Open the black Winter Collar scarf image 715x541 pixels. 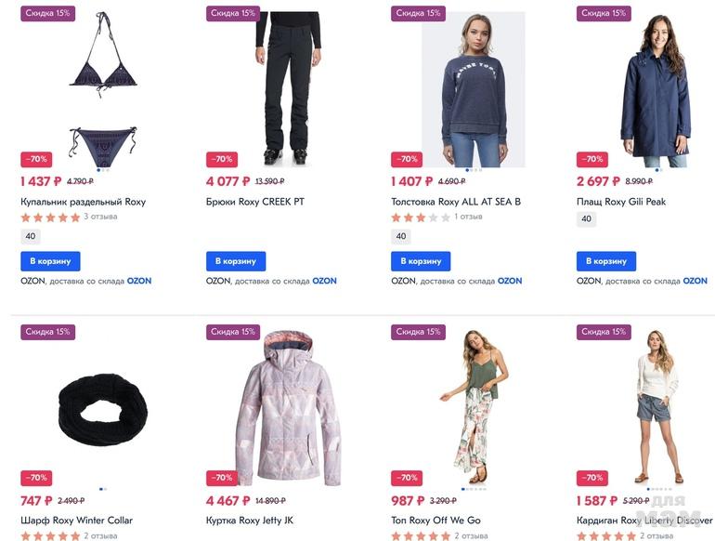click(103, 408)
